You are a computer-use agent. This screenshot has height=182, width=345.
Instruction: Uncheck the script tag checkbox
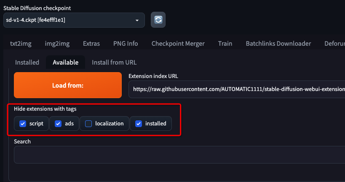tap(23, 124)
